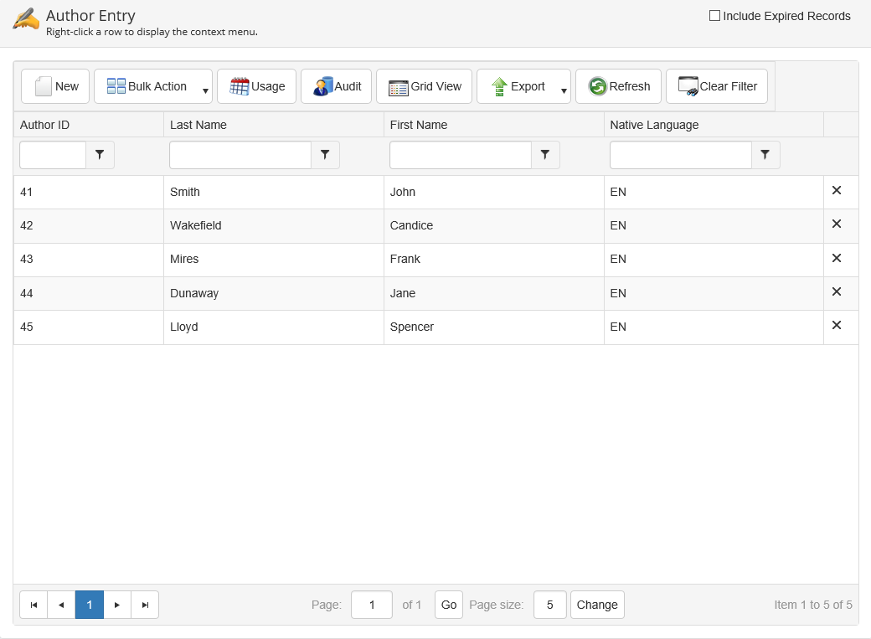
Task: Click the New record toolbar button
Action: point(55,86)
